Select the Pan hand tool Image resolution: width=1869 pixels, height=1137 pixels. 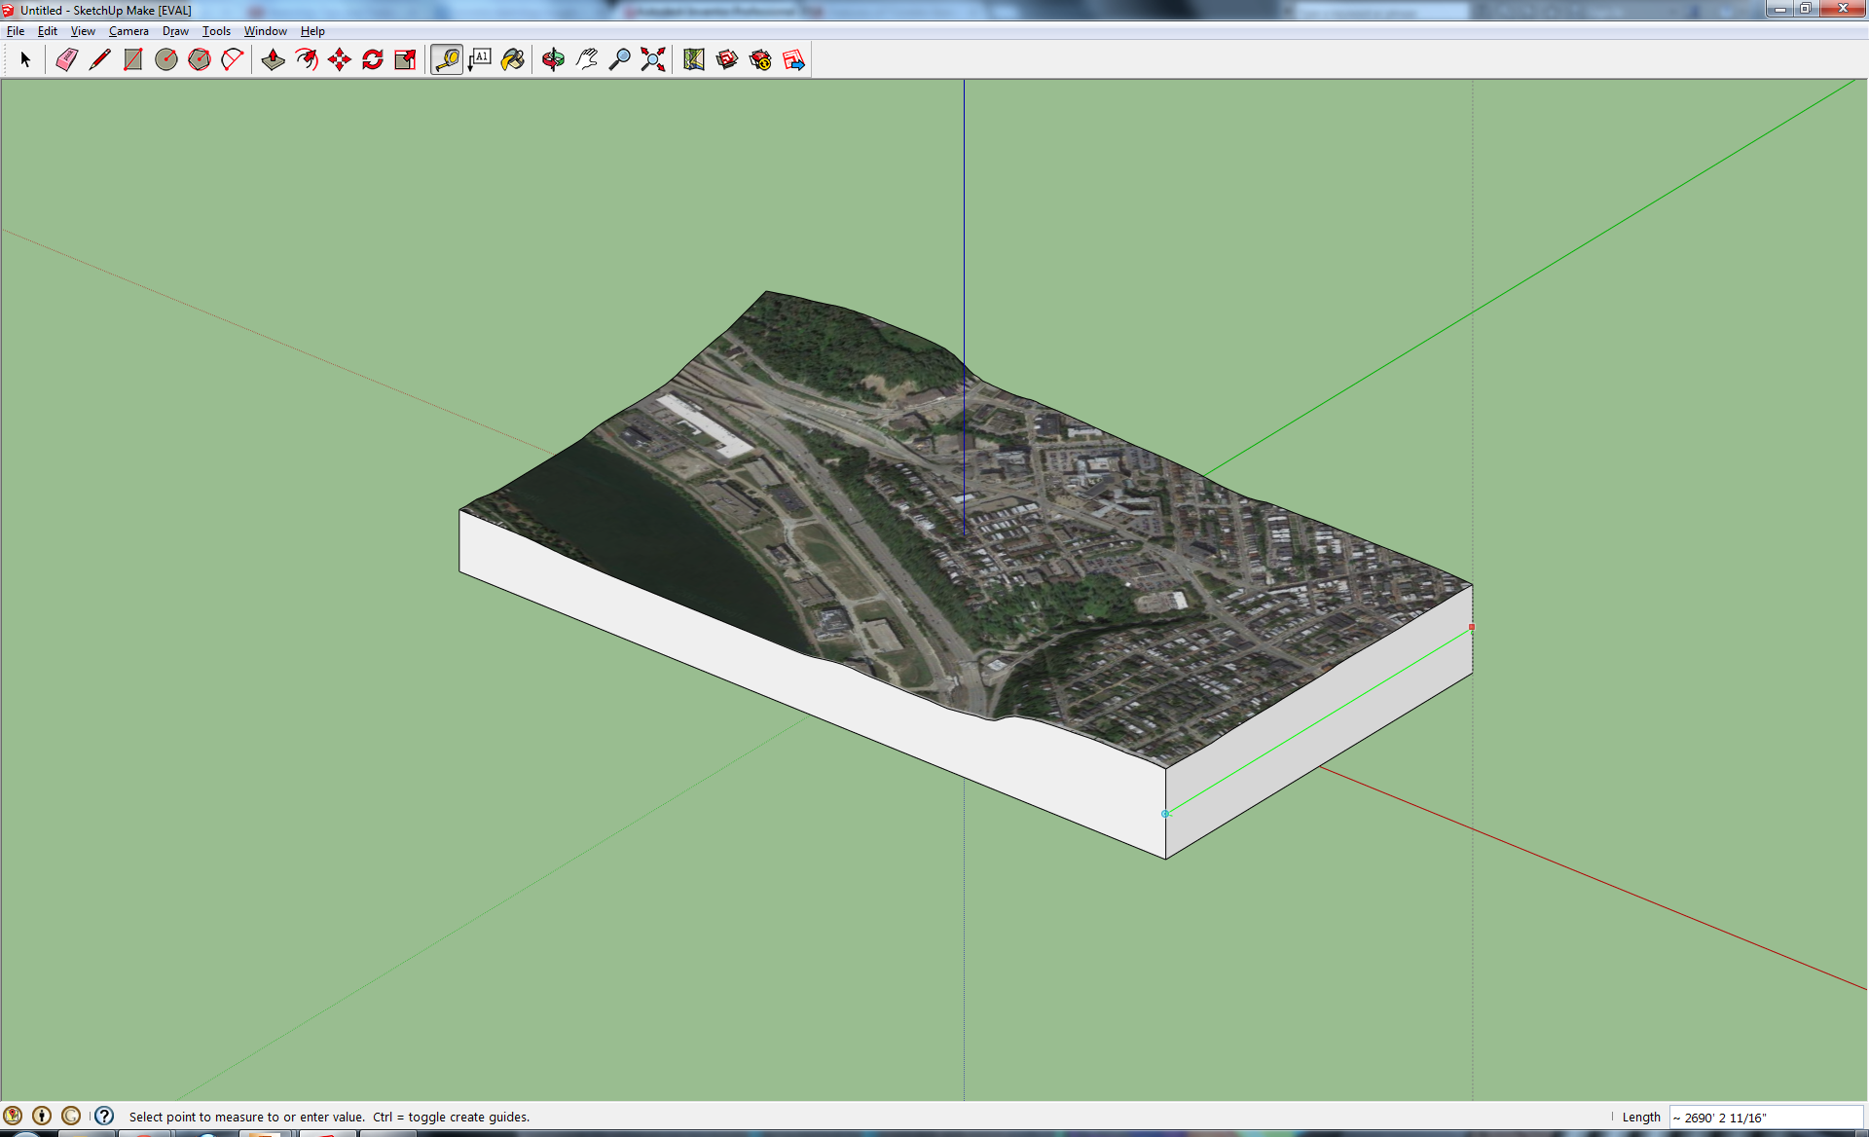point(587,59)
